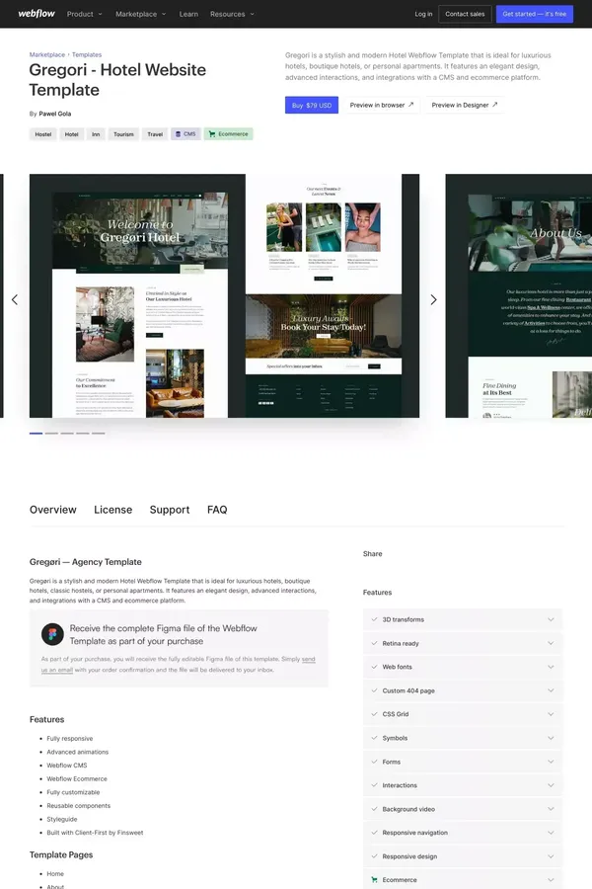Screen dimensions: 592x889
Task: Click 'Fully responsive' list item
Action: click(x=70, y=738)
